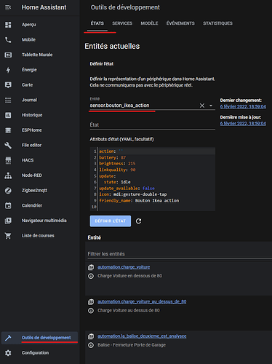Open the Liste de courses cart icon
Viewport: 272px width, 364px height.
[8, 236]
